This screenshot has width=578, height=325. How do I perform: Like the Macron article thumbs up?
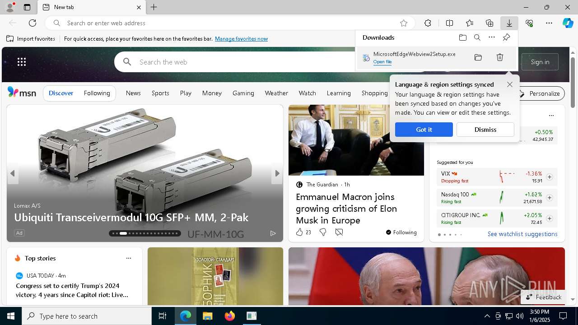pos(299,232)
